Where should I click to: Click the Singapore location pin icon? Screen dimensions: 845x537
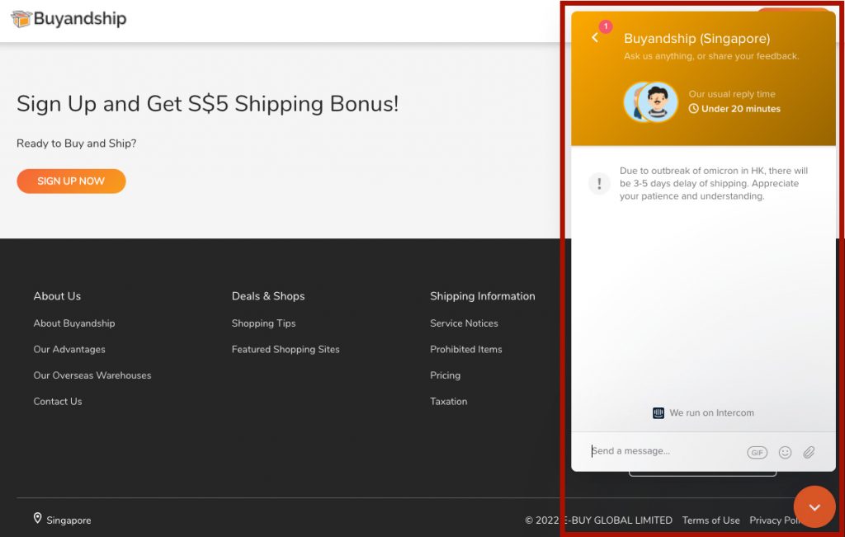[x=37, y=518]
